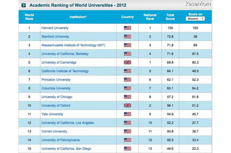Open Massachusetts Institute of Technology (MIT) link

(x=73, y=45)
